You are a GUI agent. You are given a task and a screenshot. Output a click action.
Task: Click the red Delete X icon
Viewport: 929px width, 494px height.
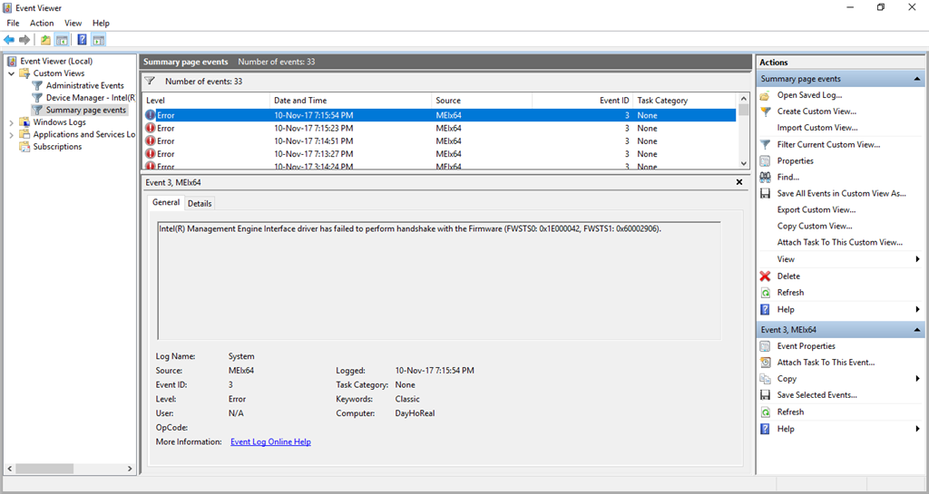tap(766, 276)
